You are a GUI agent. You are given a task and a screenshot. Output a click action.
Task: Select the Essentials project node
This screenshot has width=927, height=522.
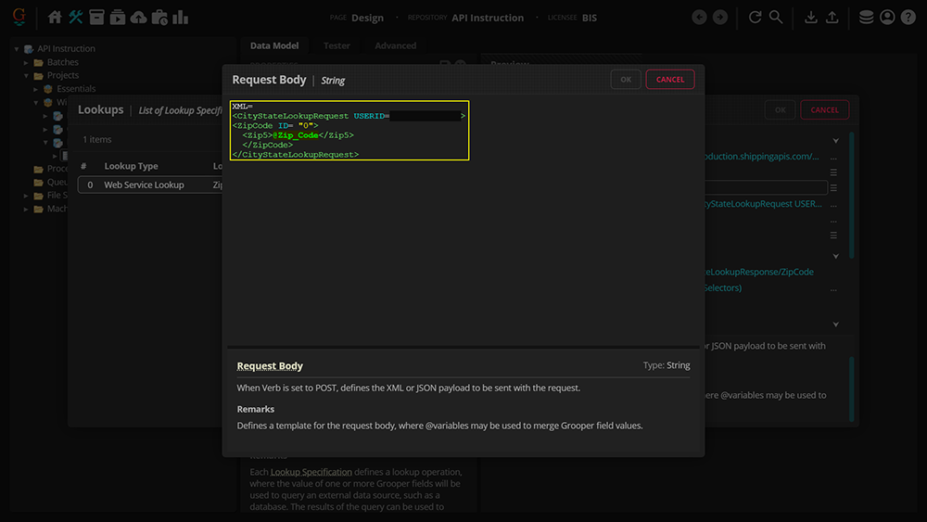coord(76,89)
